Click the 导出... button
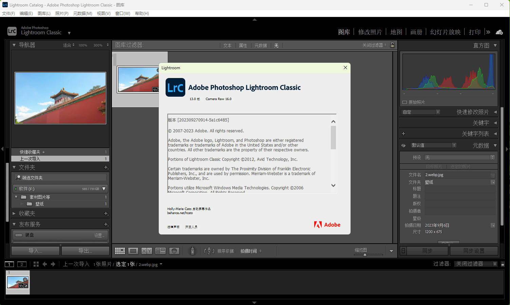 click(x=85, y=251)
